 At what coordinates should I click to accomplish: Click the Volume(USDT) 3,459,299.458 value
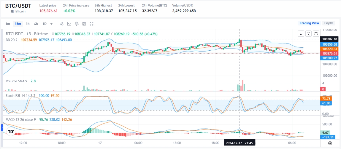click(x=184, y=11)
